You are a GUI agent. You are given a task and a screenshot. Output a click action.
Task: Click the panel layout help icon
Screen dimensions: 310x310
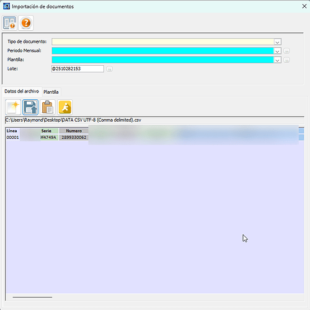pyautogui.click(x=9, y=23)
